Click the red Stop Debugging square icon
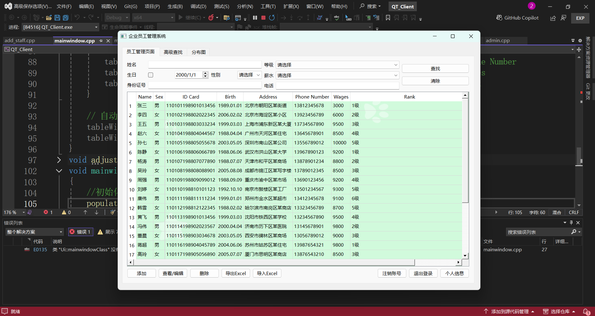The width and height of the screenshot is (595, 316). point(263,18)
